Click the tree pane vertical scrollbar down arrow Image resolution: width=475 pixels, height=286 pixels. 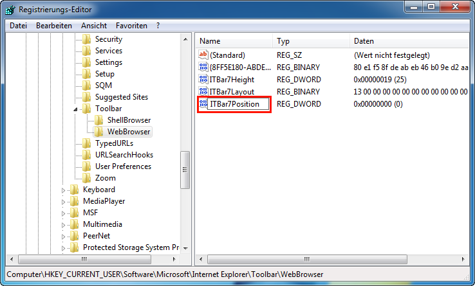coord(185,247)
